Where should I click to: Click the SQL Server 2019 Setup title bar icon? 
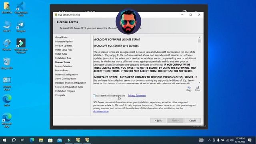click(56, 15)
